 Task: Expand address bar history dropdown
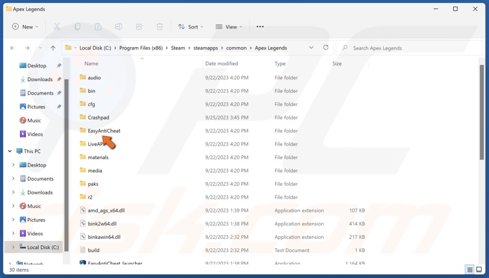point(311,48)
